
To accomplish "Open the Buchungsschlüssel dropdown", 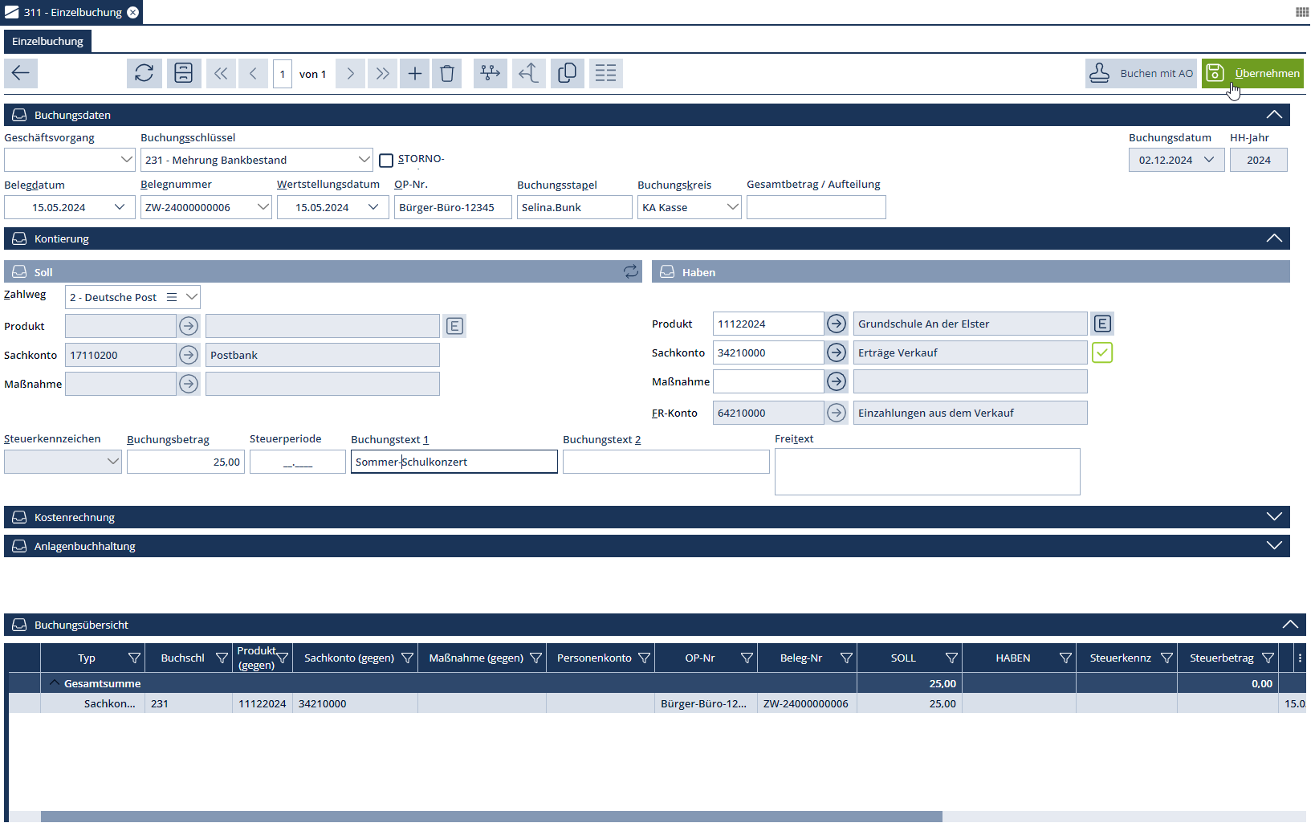I will tap(364, 160).
